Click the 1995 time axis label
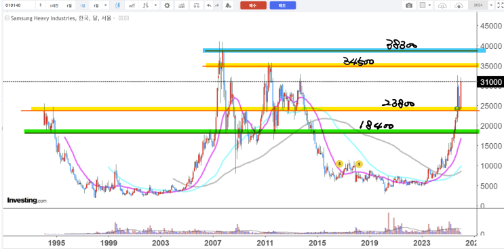Viewport: 504px width, 249px height. click(x=56, y=242)
